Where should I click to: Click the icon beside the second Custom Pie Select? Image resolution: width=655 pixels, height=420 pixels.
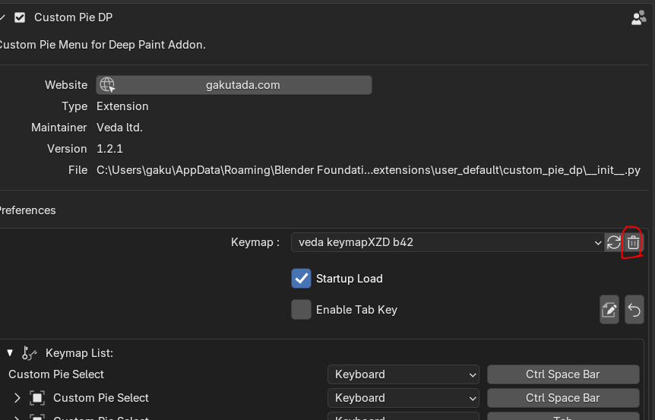(37, 398)
